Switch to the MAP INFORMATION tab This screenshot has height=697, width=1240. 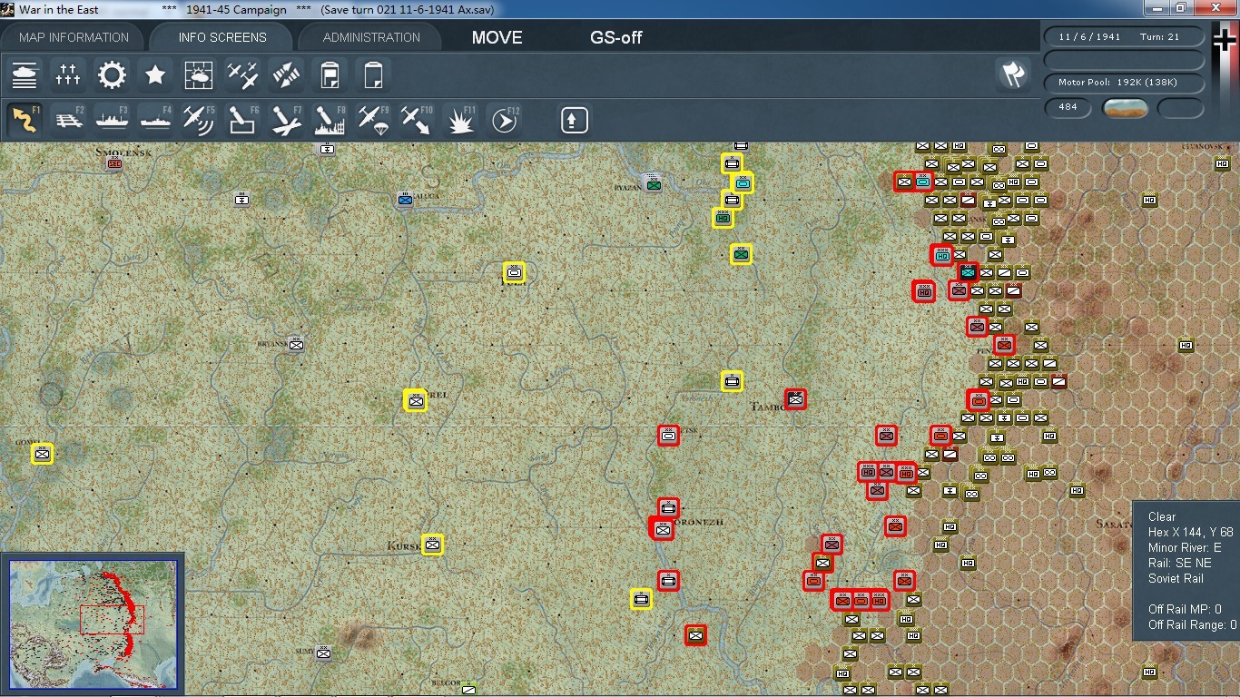(x=74, y=37)
